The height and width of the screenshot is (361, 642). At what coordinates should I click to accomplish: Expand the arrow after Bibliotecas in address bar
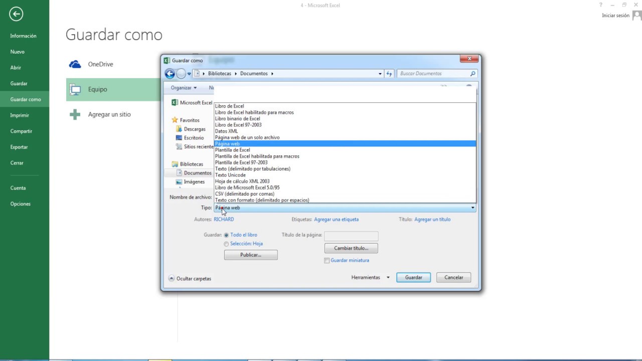[236, 74]
